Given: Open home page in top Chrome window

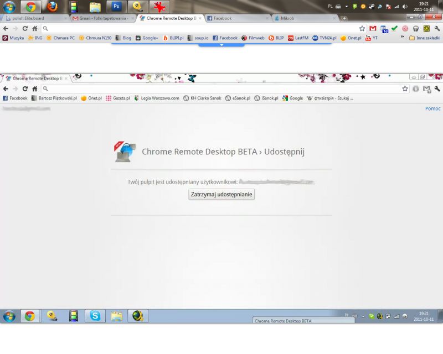Looking at the screenshot, I should (35, 28).
